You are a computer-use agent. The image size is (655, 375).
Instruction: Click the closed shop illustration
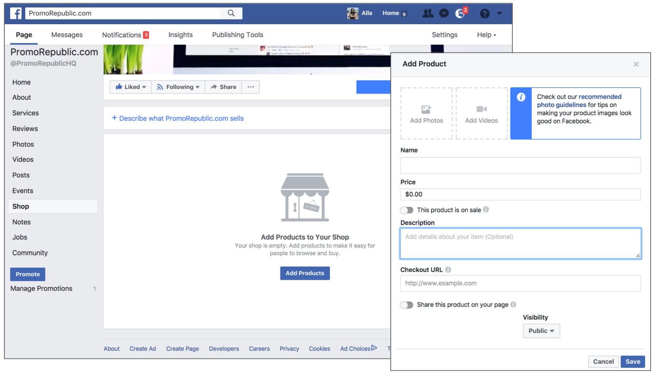(305, 197)
